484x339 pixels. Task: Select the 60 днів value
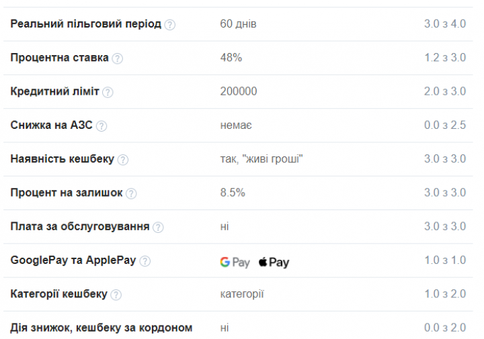[238, 24]
